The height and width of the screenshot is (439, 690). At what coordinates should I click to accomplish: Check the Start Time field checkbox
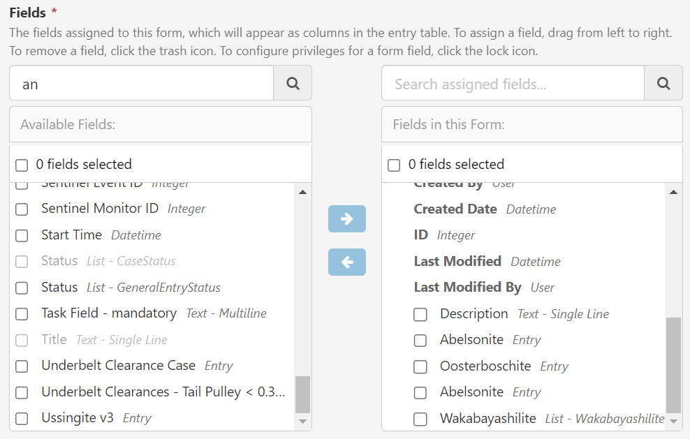click(x=21, y=235)
